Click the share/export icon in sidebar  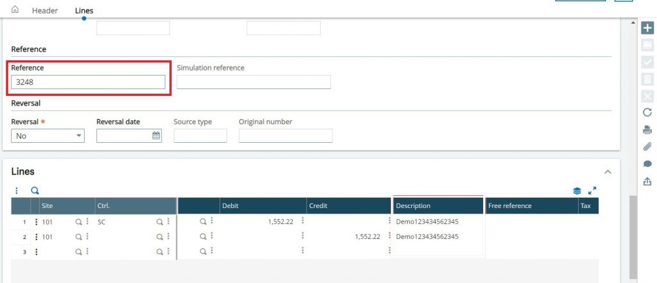pos(647,181)
